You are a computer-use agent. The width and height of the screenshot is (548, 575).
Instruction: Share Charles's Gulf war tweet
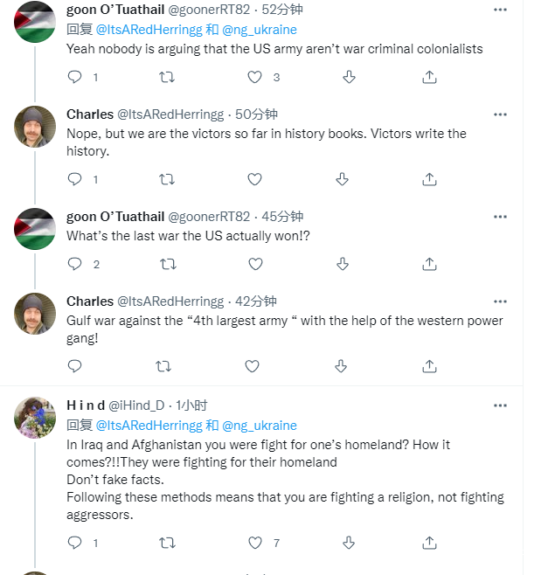coord(429,366)
